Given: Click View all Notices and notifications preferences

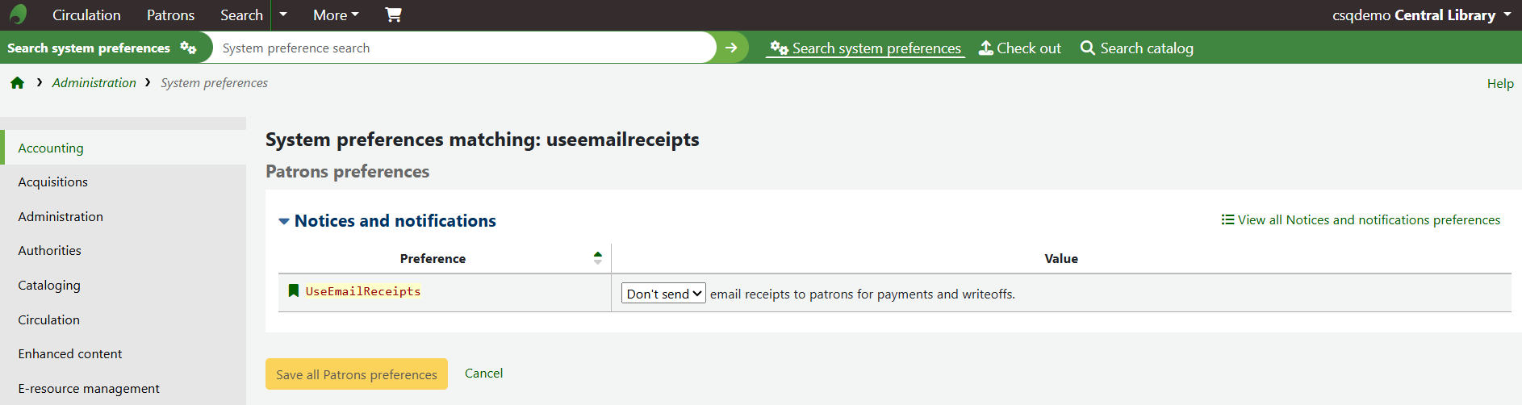Looking at the screenshot, I should click(x=1361, y=219).
